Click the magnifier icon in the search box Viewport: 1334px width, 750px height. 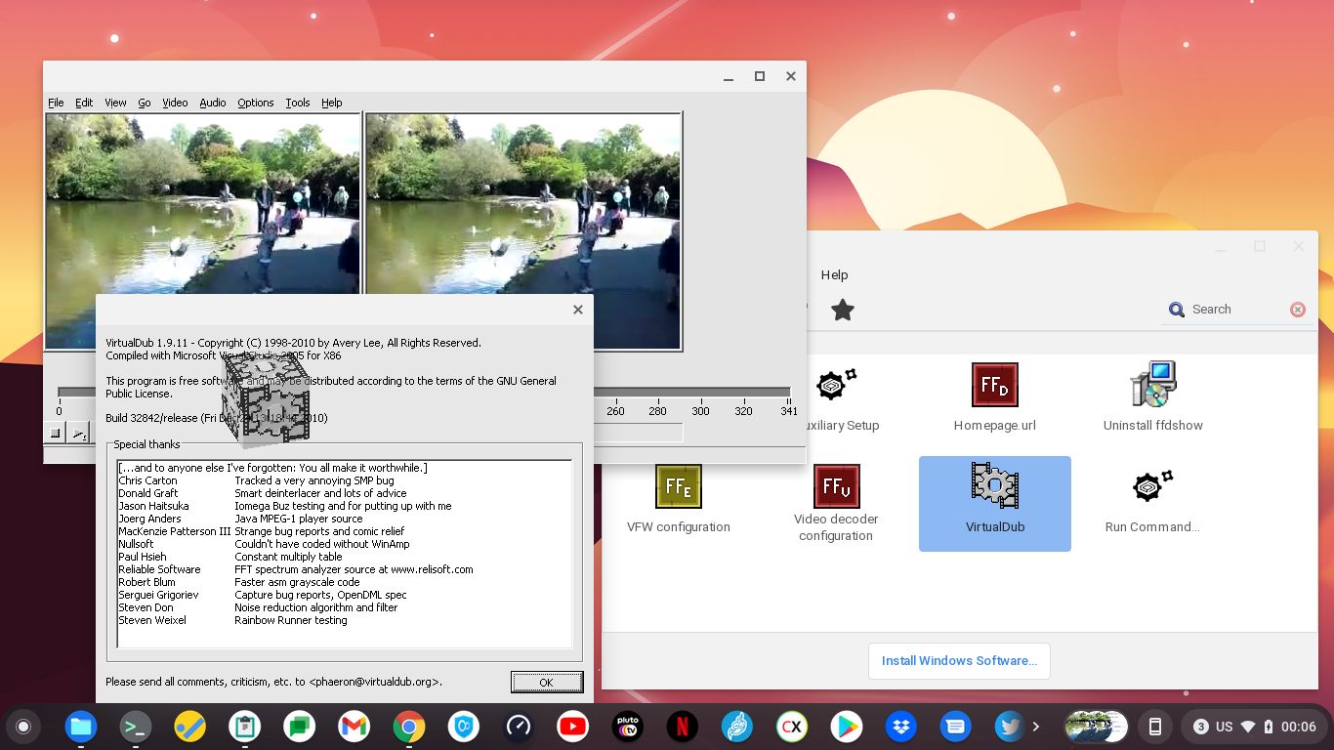point(1177,310)
